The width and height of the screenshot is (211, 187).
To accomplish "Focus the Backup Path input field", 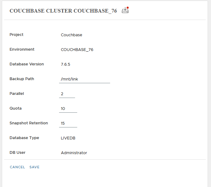I will pos(84,79).
